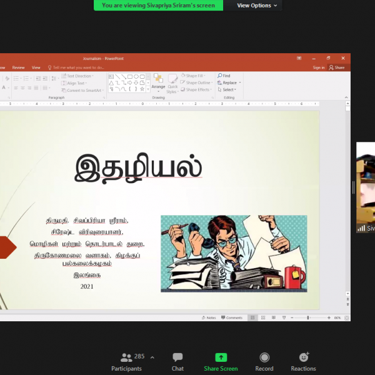Toggle center alignment icon
This screenshot has height=375, width=375.
click(x=22, y=88)
